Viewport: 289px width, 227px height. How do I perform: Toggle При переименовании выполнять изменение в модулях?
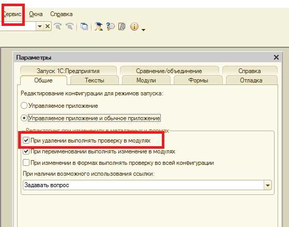26,151
